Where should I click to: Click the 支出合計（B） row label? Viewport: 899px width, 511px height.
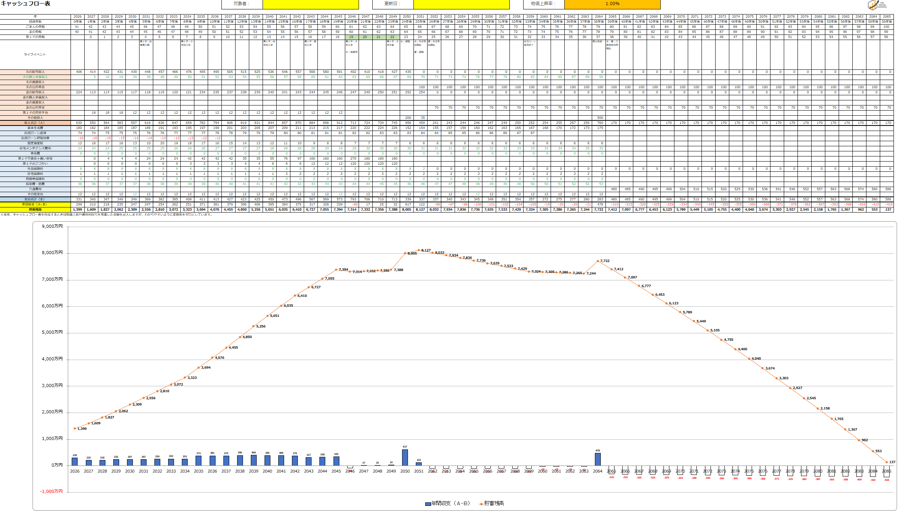coord(35,199)
